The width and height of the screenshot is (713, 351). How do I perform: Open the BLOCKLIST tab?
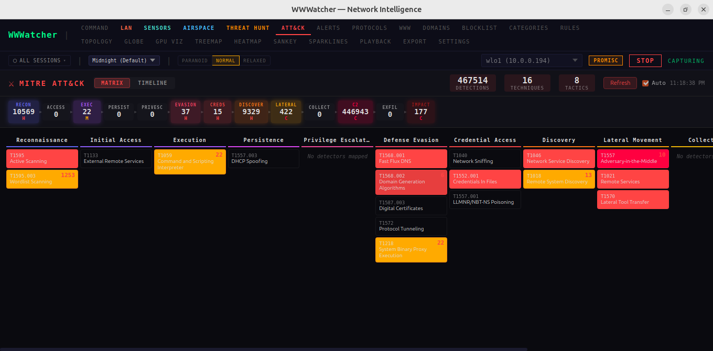pos(480,28)
